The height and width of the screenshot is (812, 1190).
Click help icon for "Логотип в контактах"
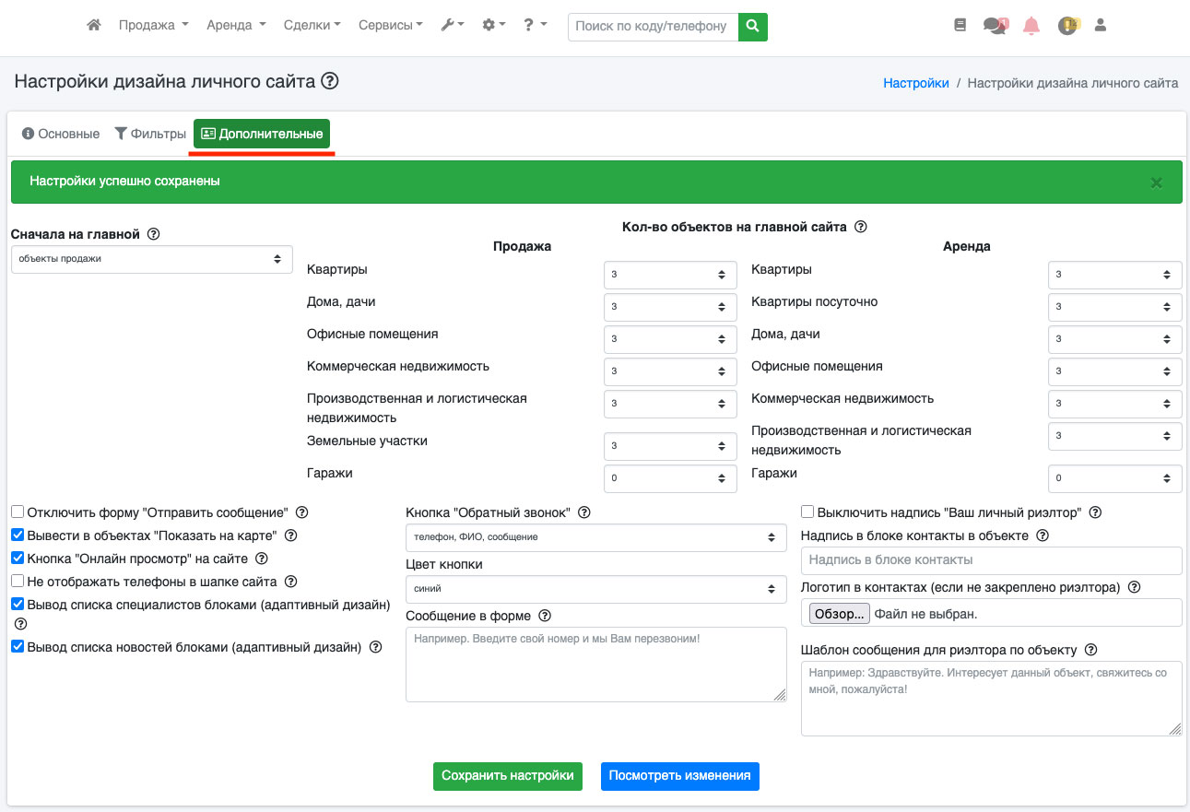[x=1135, y=587]
